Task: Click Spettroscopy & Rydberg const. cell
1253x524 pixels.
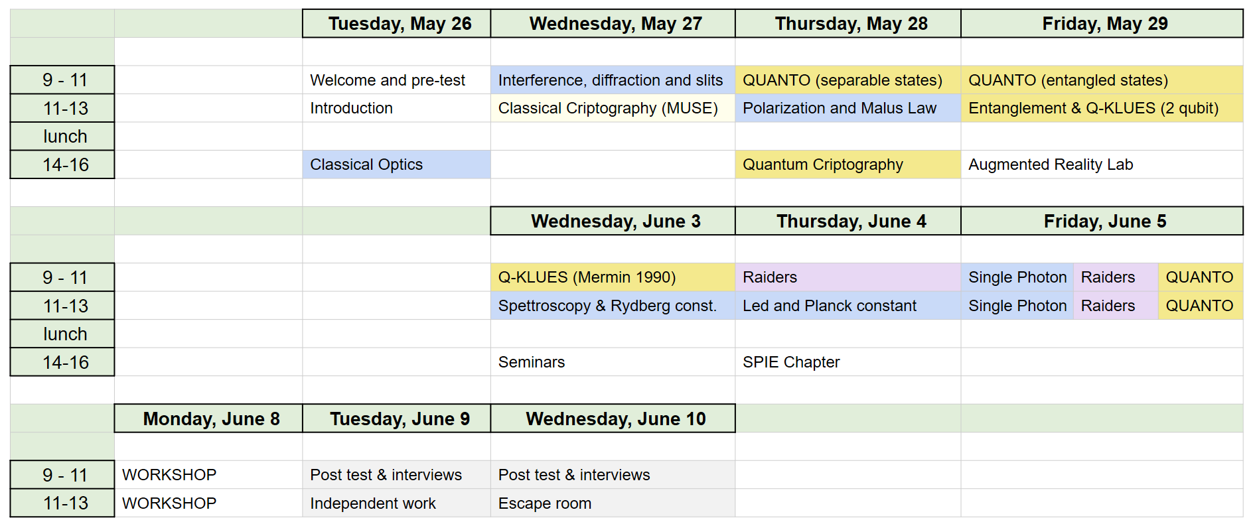Action: point(613,306)
